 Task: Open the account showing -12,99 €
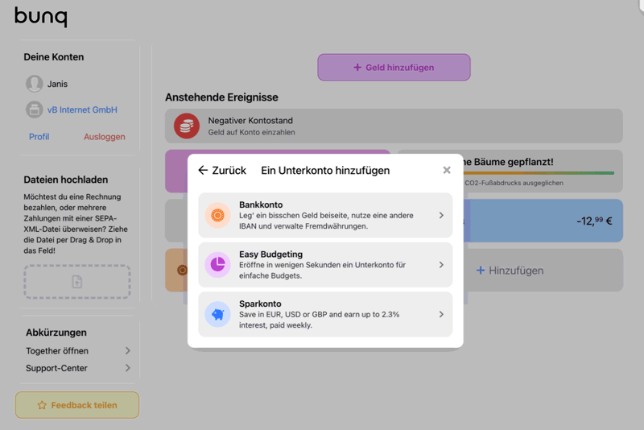point(543,221)
